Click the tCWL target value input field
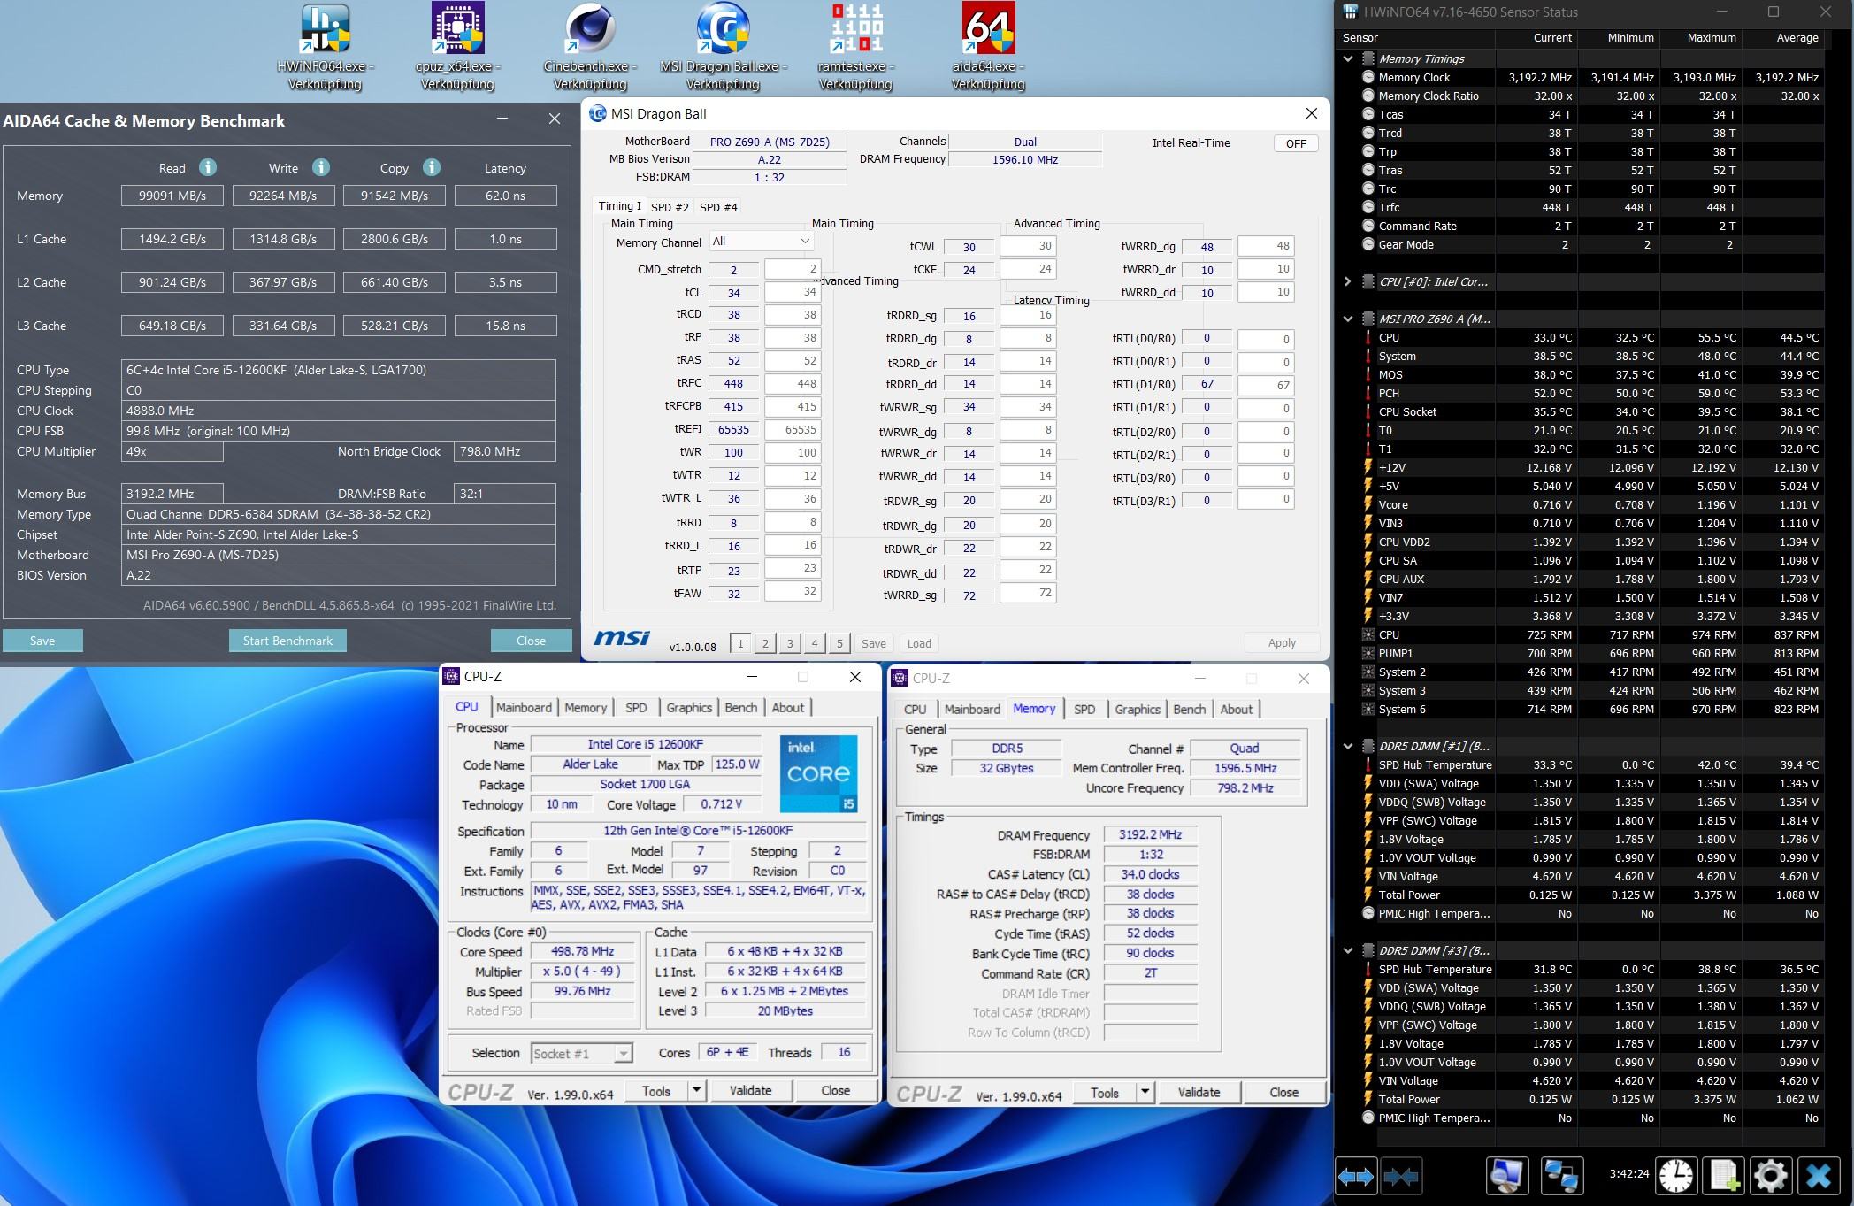The height and width of the screenshot is (1206, 1854). click(x=1028, y=246)
